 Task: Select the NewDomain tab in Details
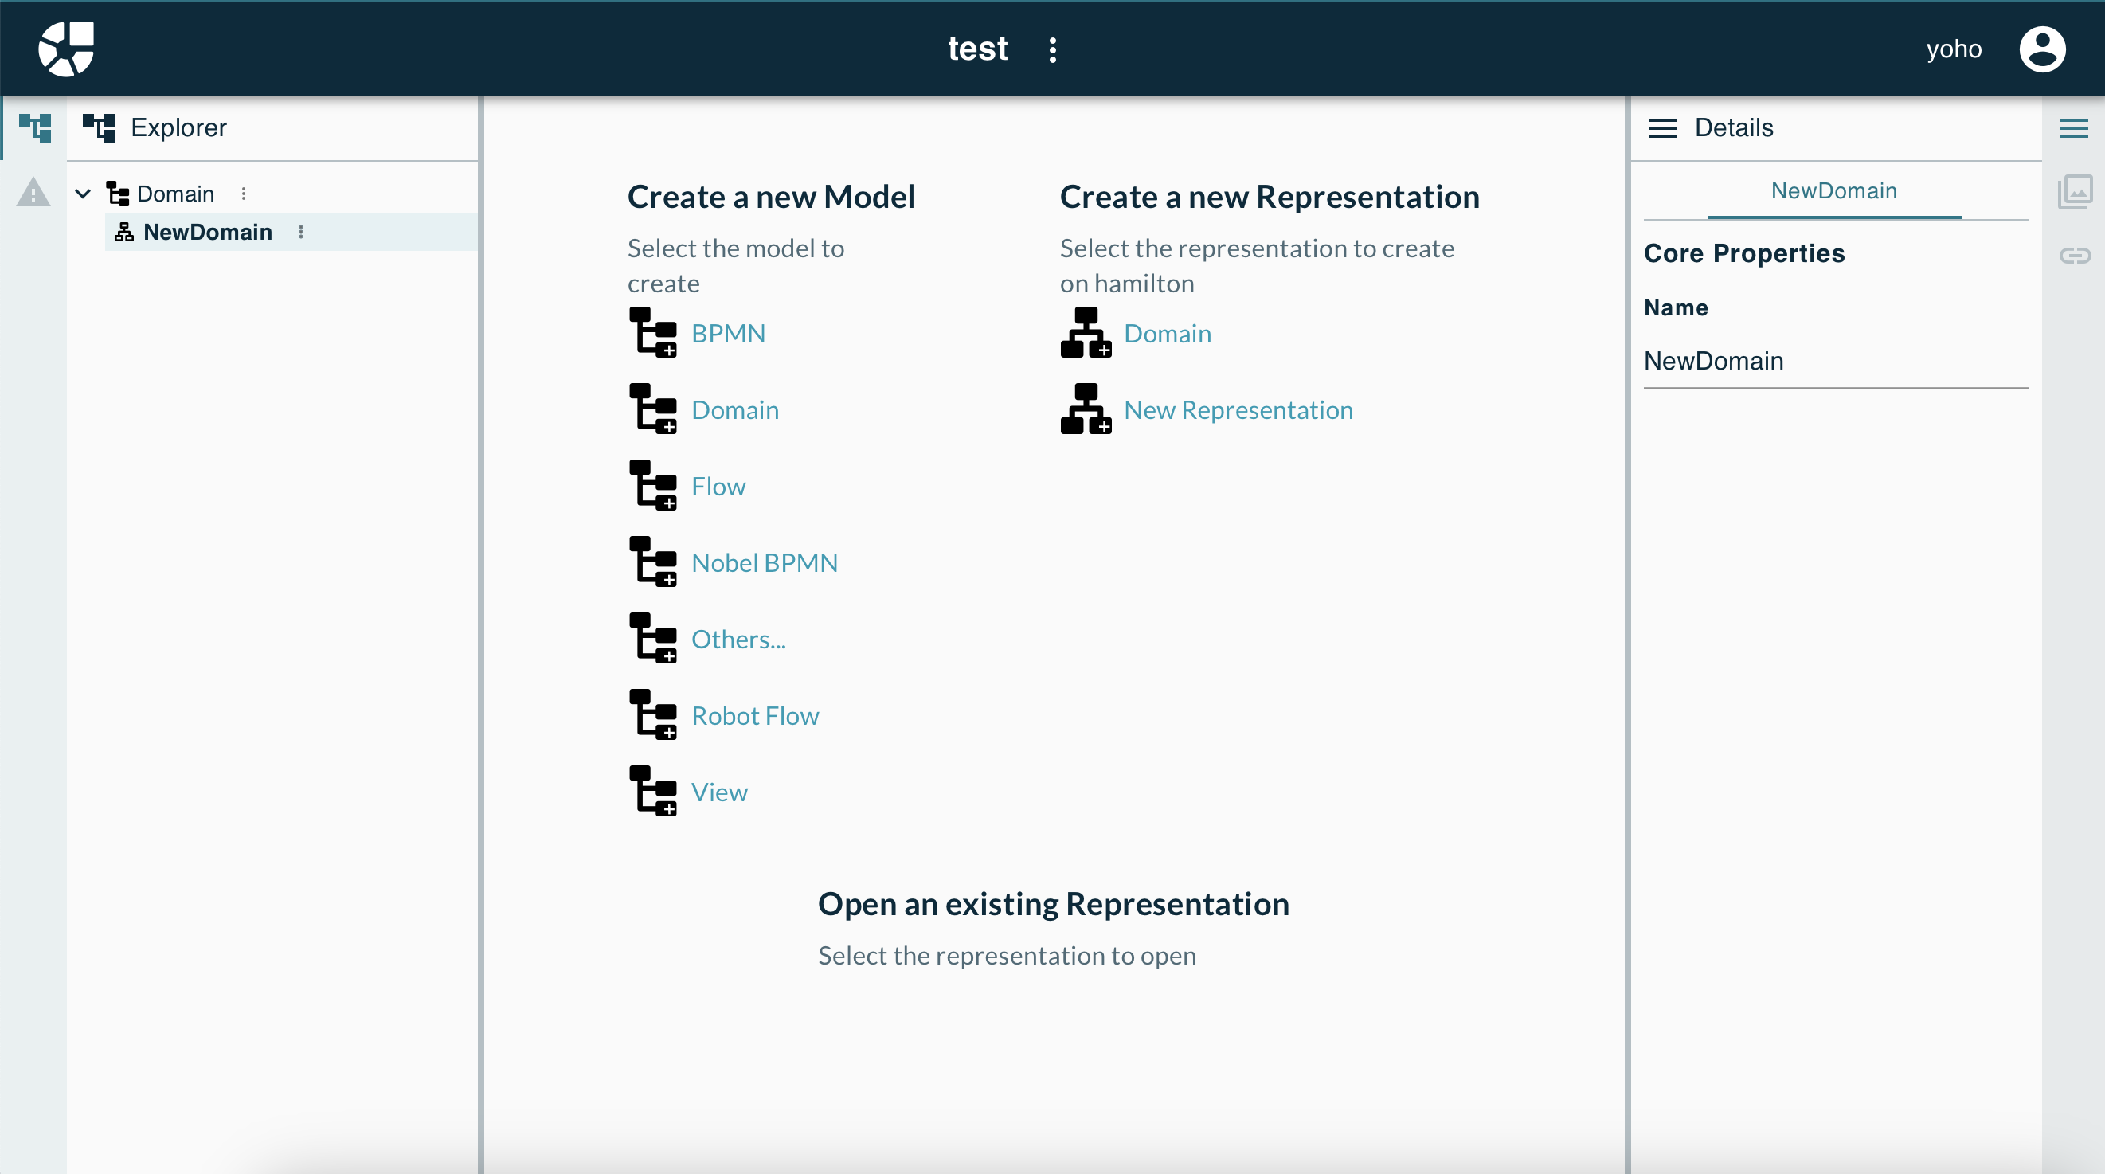tap(1835, 190)
